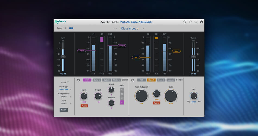Image resolution: width=258 pixels, height=136 pixels.
Task: Click the Mix value 100%
Action: coord(194,102)
